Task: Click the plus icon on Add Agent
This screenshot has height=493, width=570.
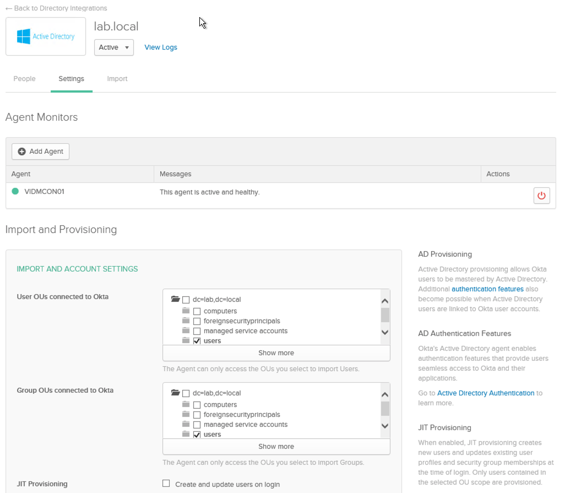Action: click(x=22, y=151)
